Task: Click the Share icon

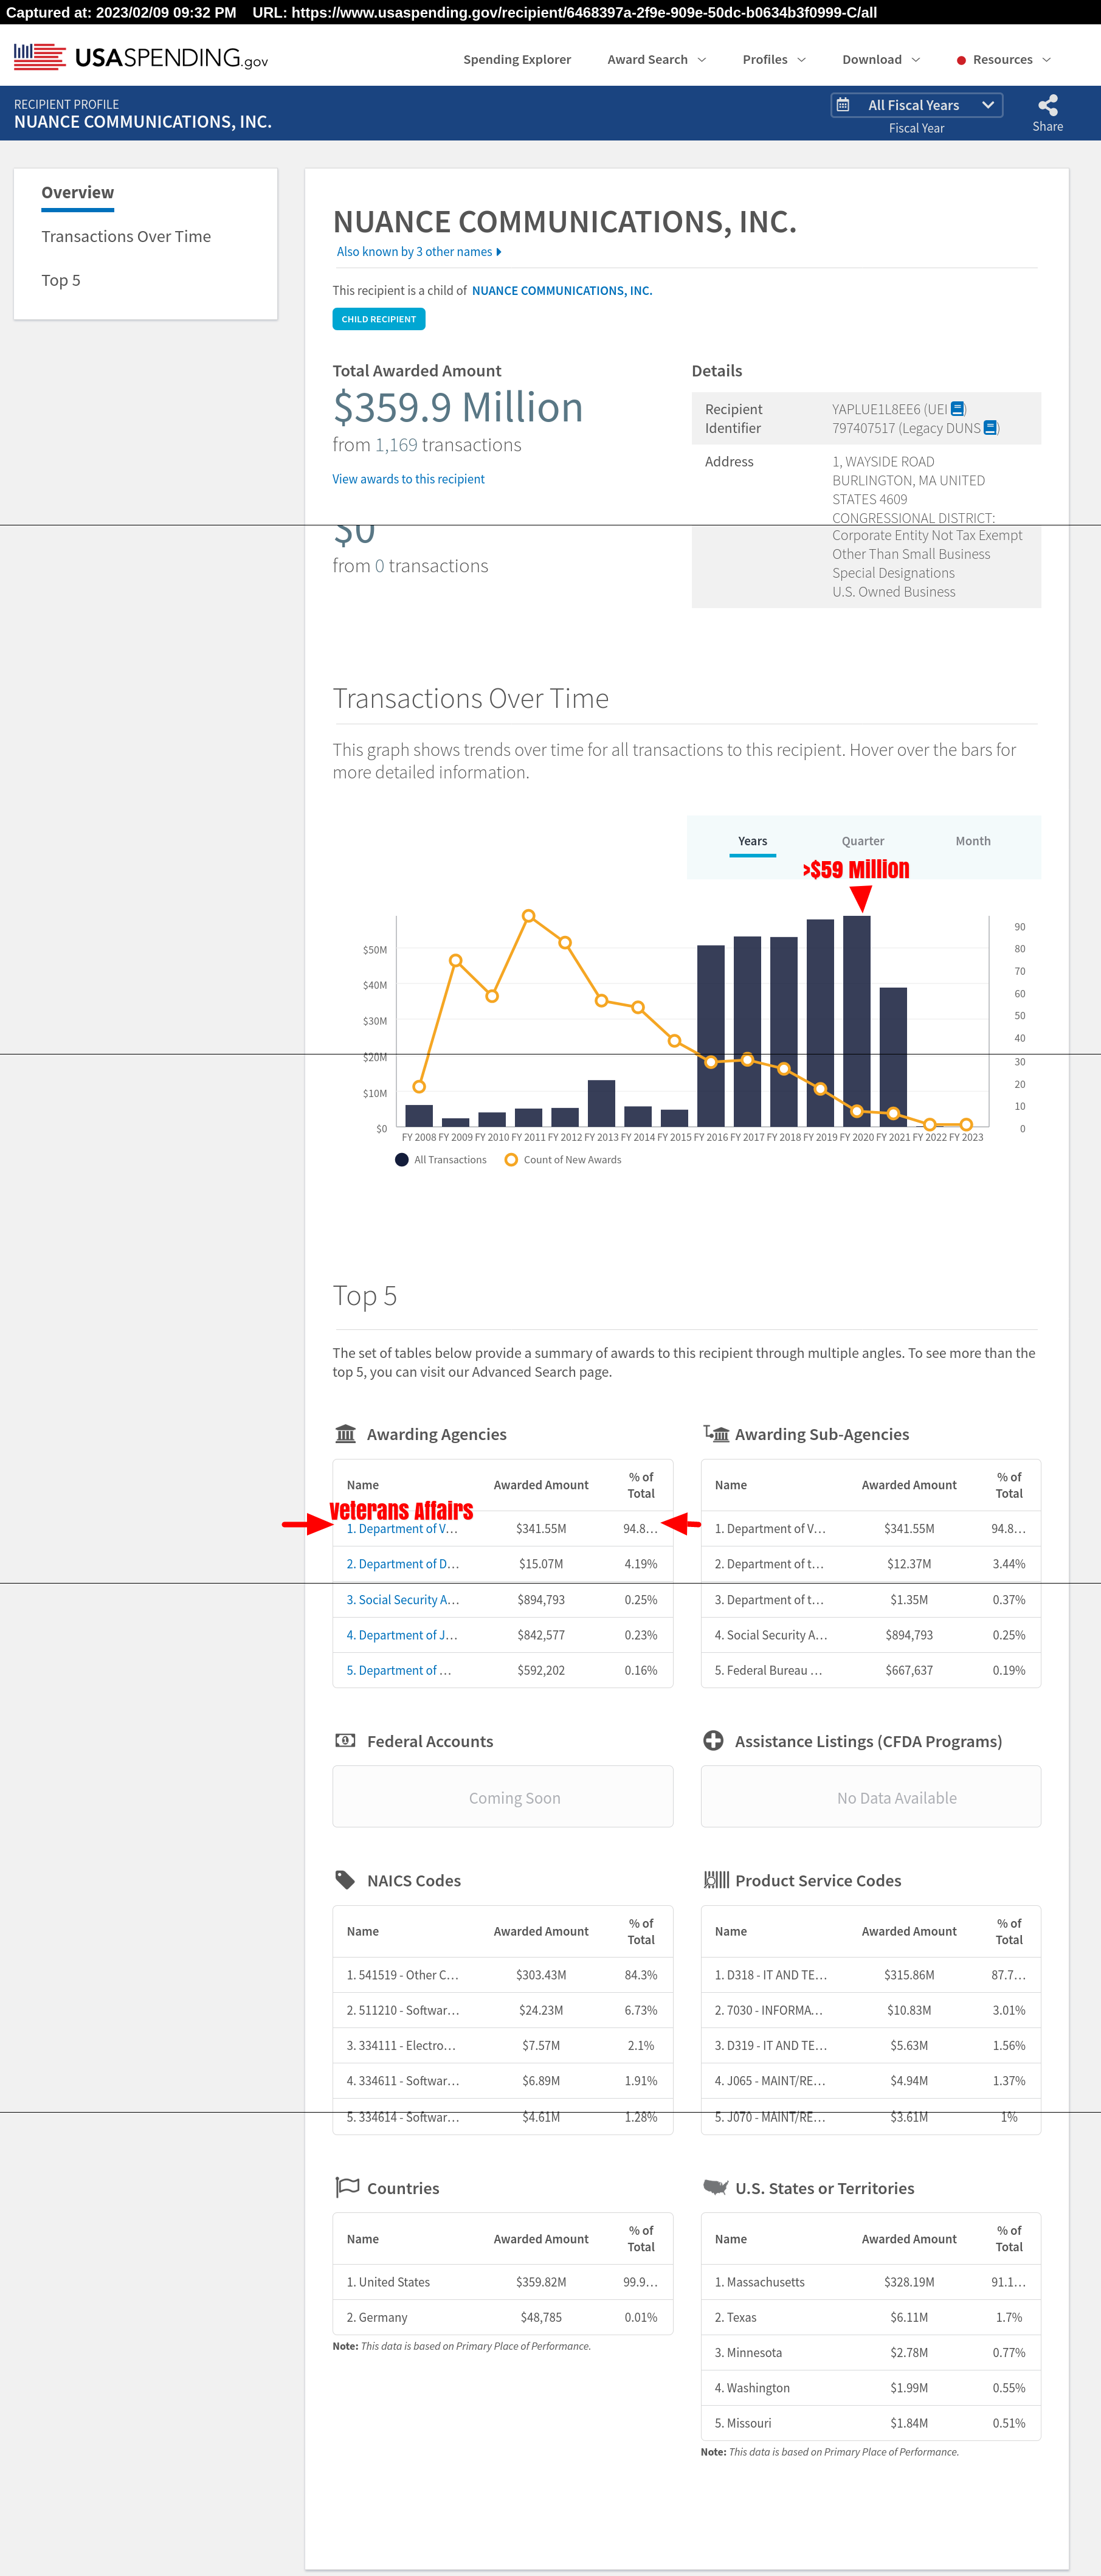Action: (x=1047, y=105)
